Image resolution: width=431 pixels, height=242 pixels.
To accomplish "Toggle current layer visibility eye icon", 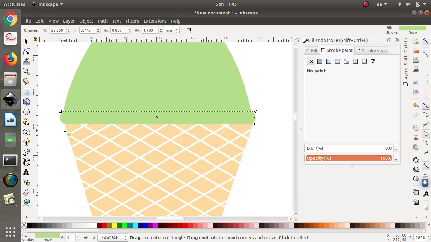I will (86, 238).
